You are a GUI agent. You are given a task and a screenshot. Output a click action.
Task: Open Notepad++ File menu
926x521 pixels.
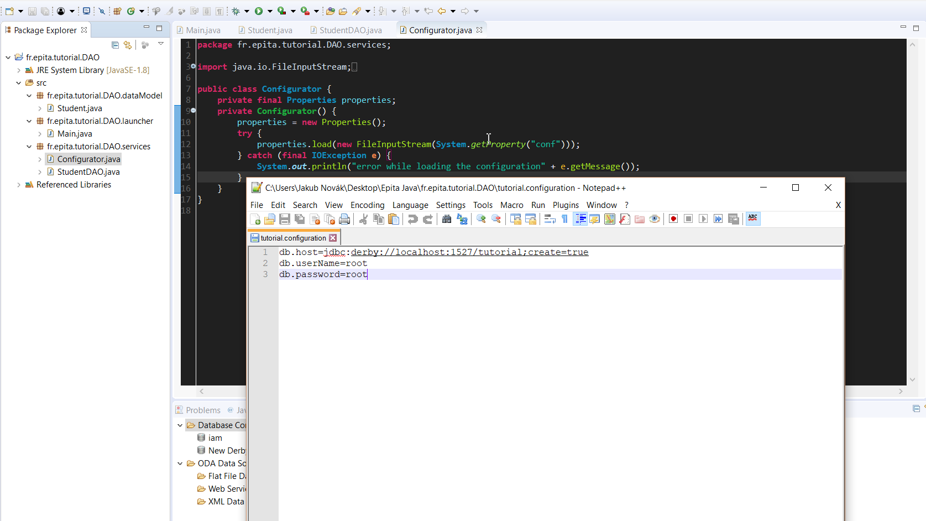pyautogui.click(x=257, y=205)
